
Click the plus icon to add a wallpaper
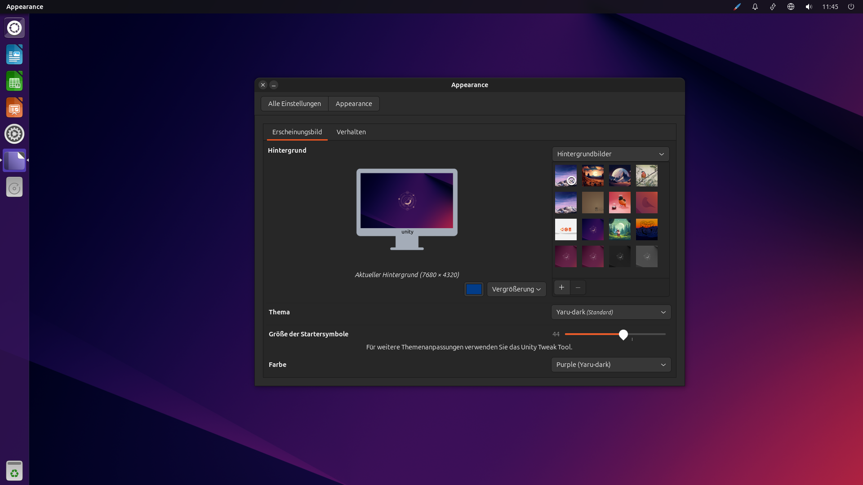pyautogui.click(x=561, y=287)
